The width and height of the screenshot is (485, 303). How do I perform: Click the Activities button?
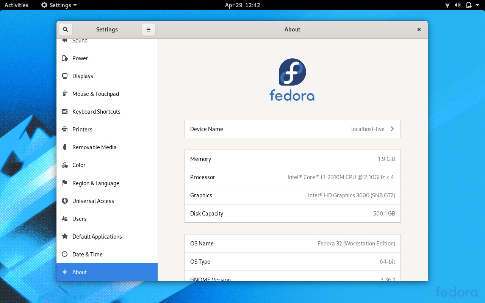[x=16, y=5]
